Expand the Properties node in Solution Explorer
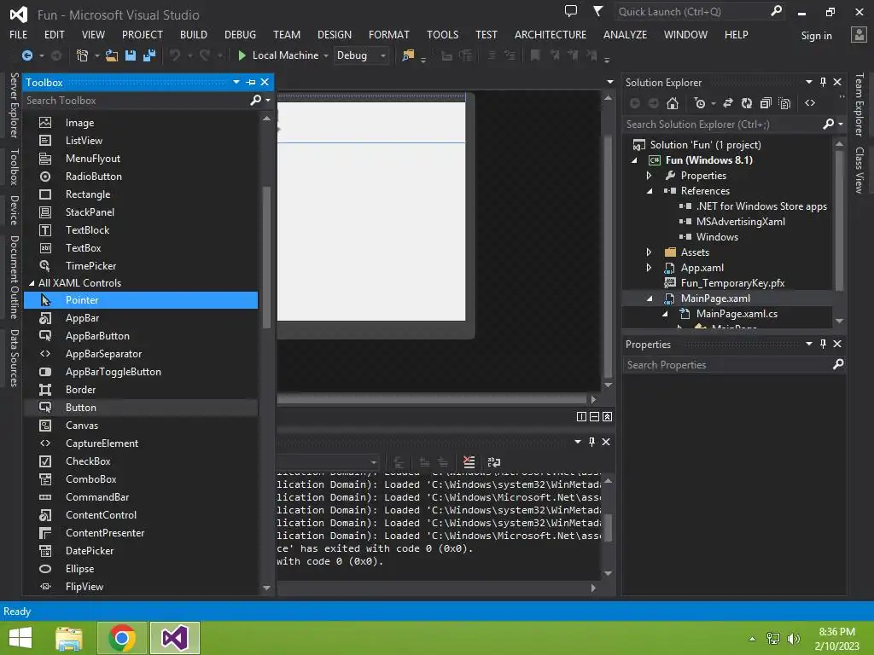 tap(649, 176)
